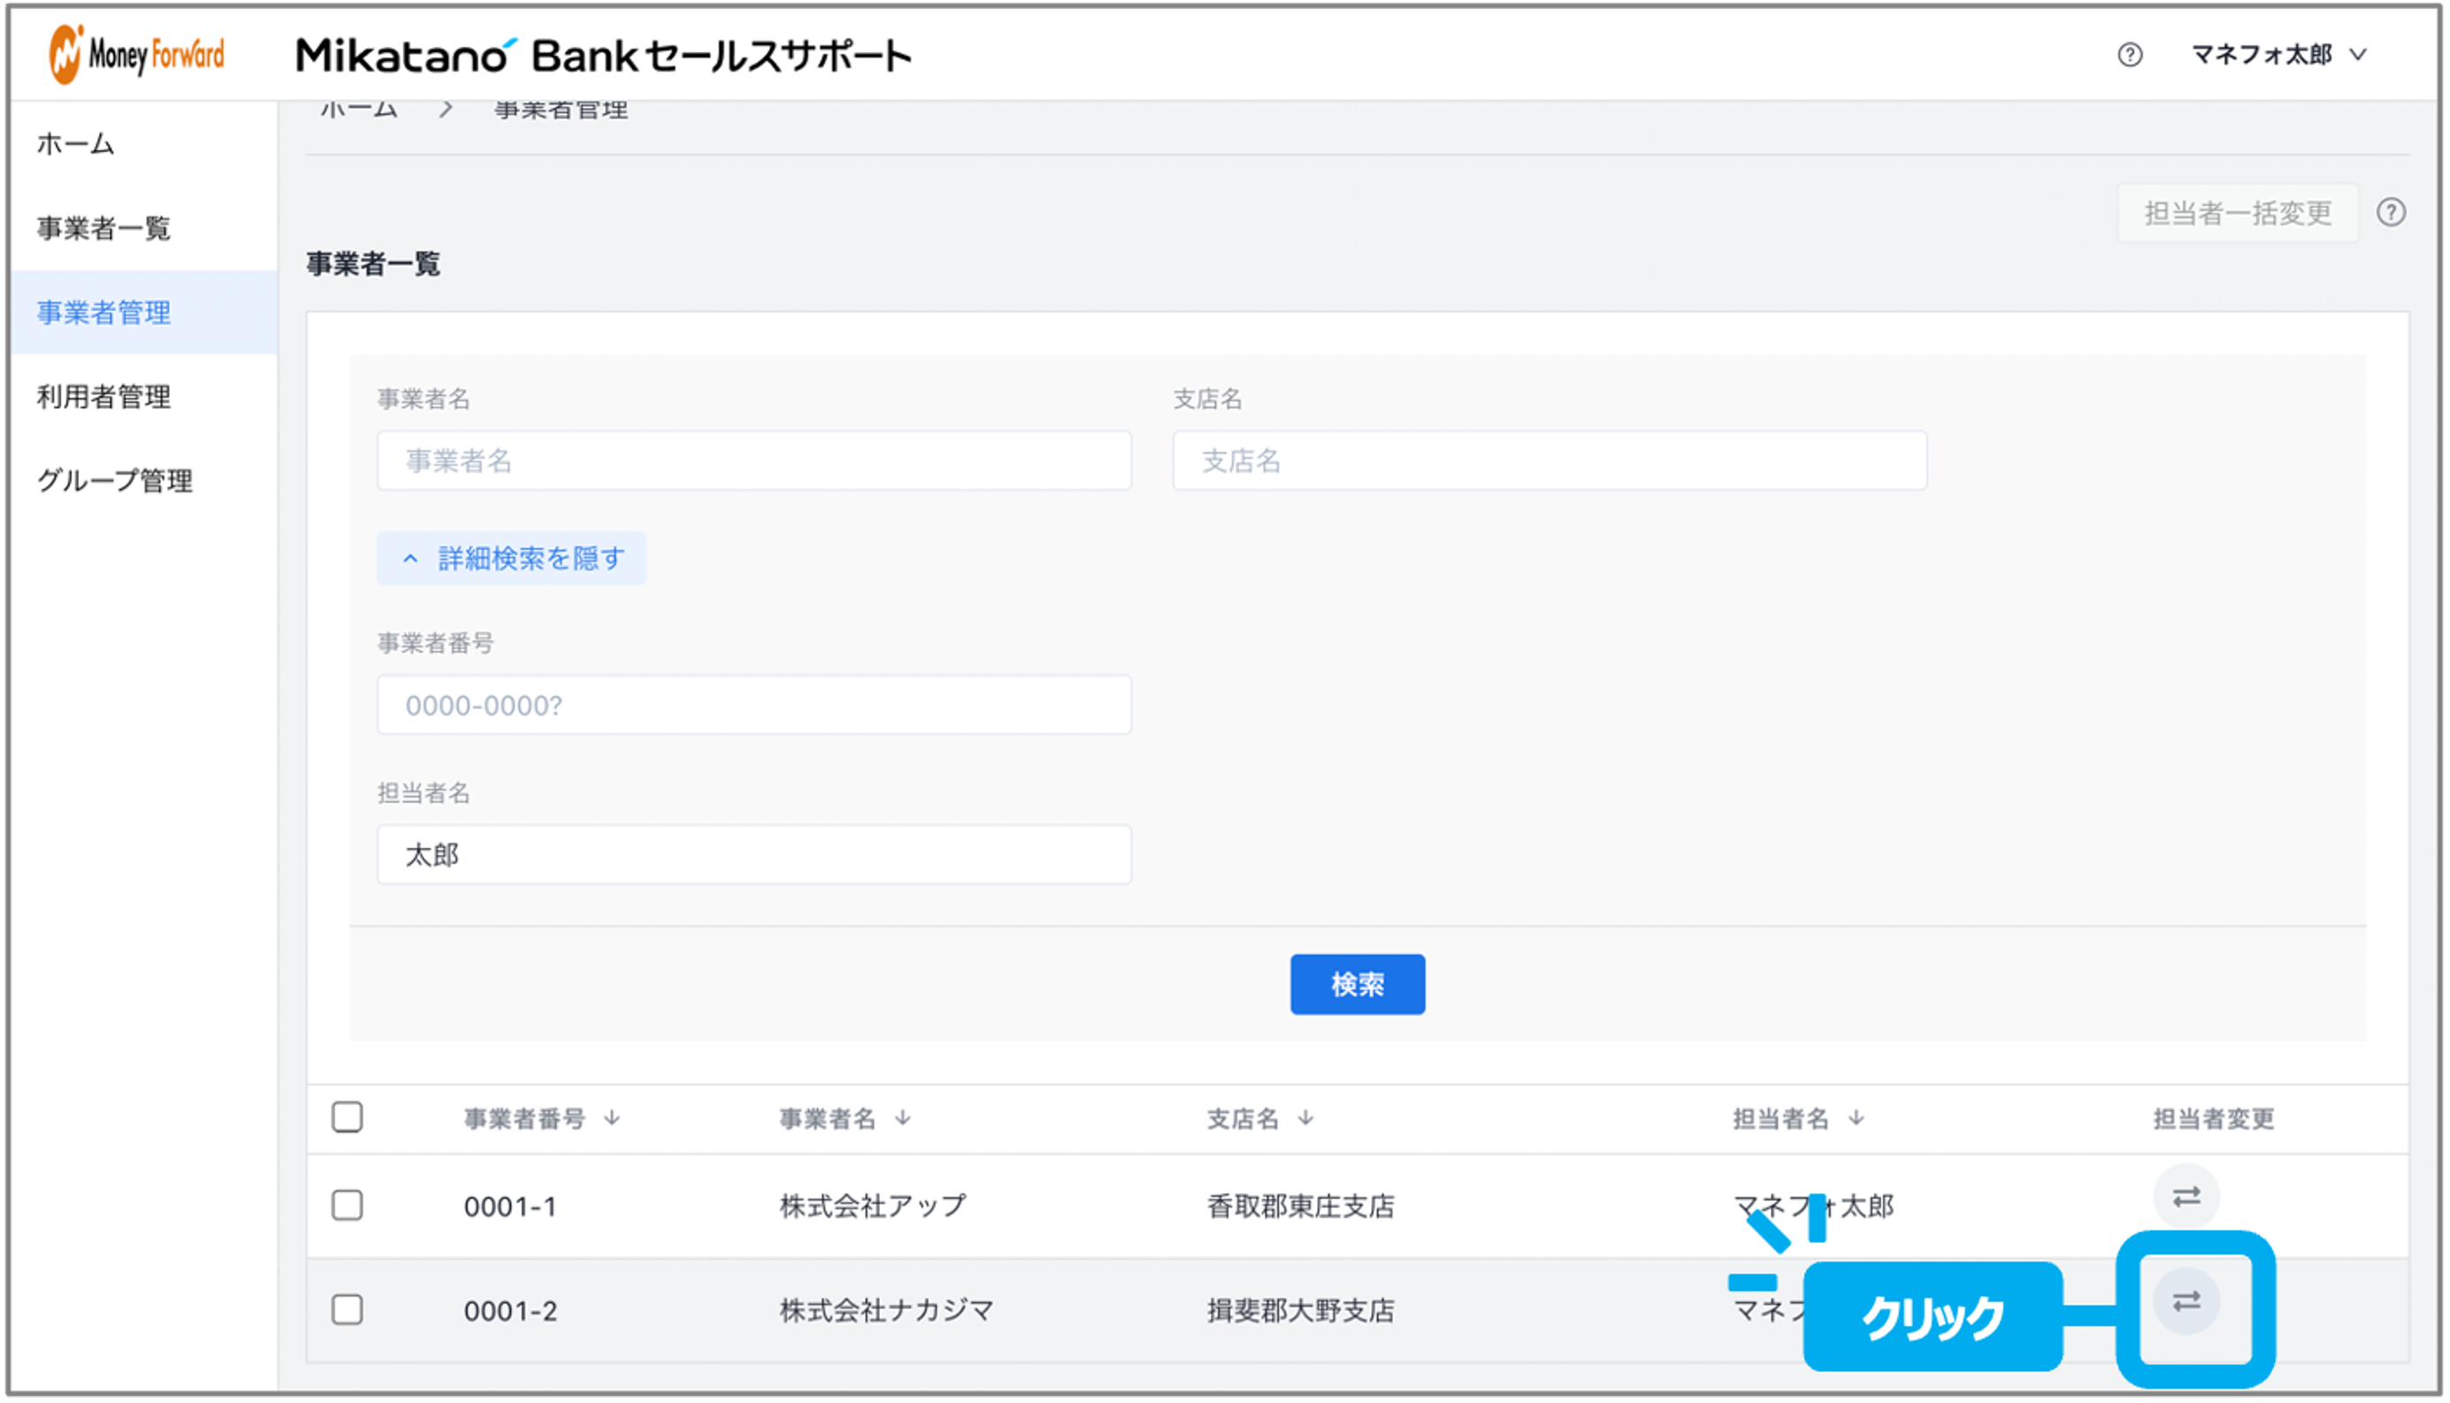2450x1403 pixels.
Task: Open グループ管理 in the sidebar
Action: (115, 480)
